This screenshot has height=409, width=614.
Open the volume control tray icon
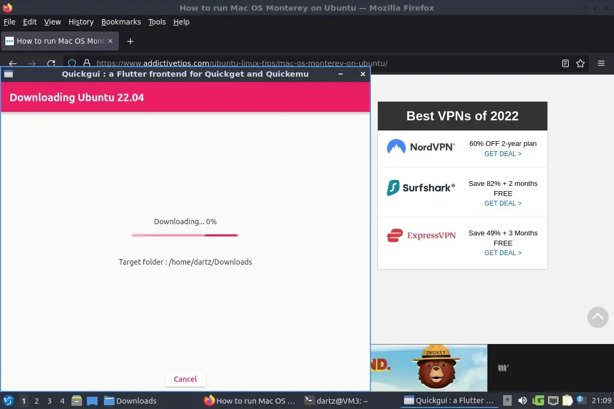pyautogui.click(x=522, y=400)
